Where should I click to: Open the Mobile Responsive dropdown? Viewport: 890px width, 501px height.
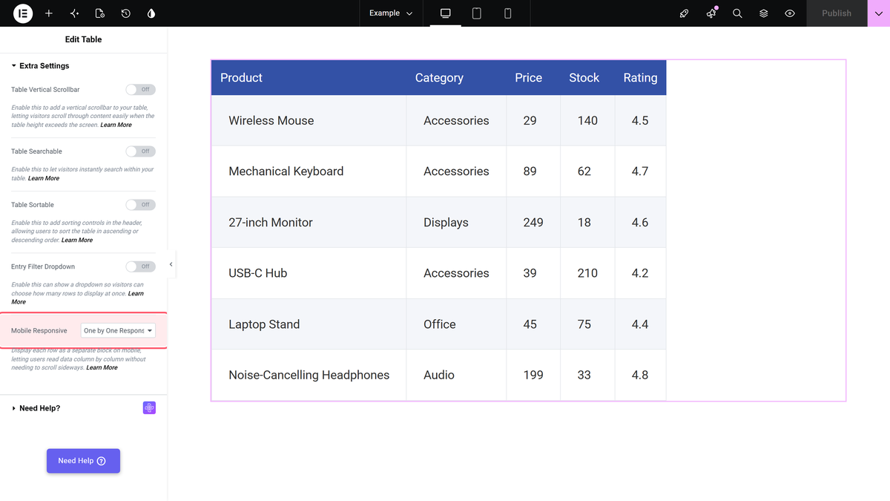click(118, 330)
